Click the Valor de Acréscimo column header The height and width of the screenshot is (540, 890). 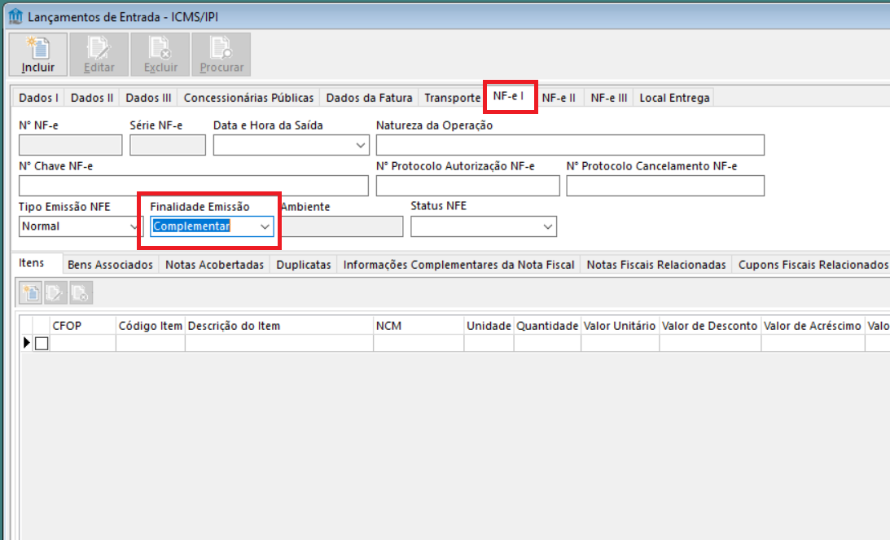[813, 326]
